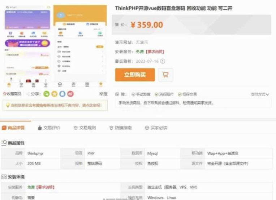Click the lightbulb icon in warning notice
The width and height of the screenshot is (276, 200).
click(8, 105)
